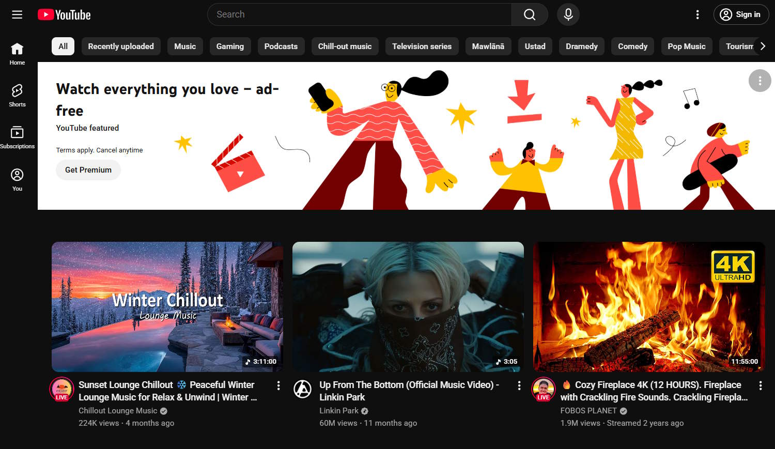Select the Television series chip
This screenshot has width=775, height=449.
[422, 47]
